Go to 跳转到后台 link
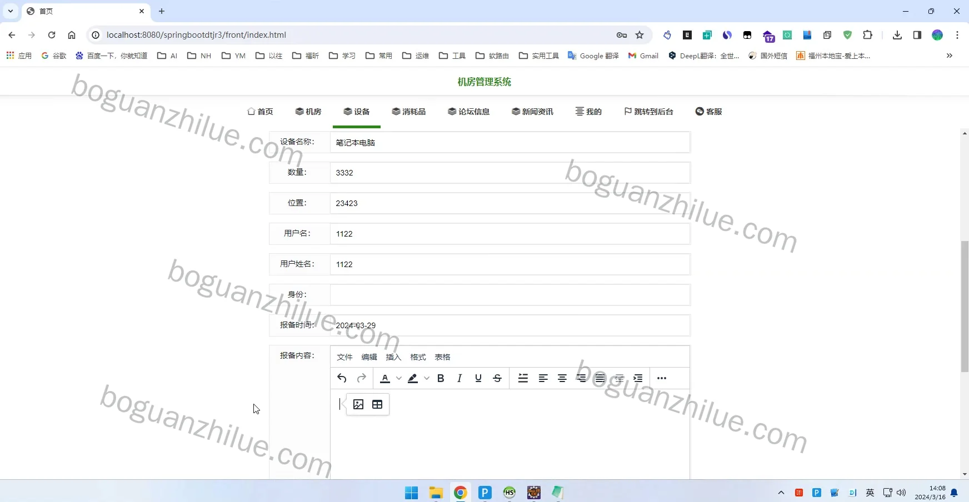The image size is (969, 502). 648,112
